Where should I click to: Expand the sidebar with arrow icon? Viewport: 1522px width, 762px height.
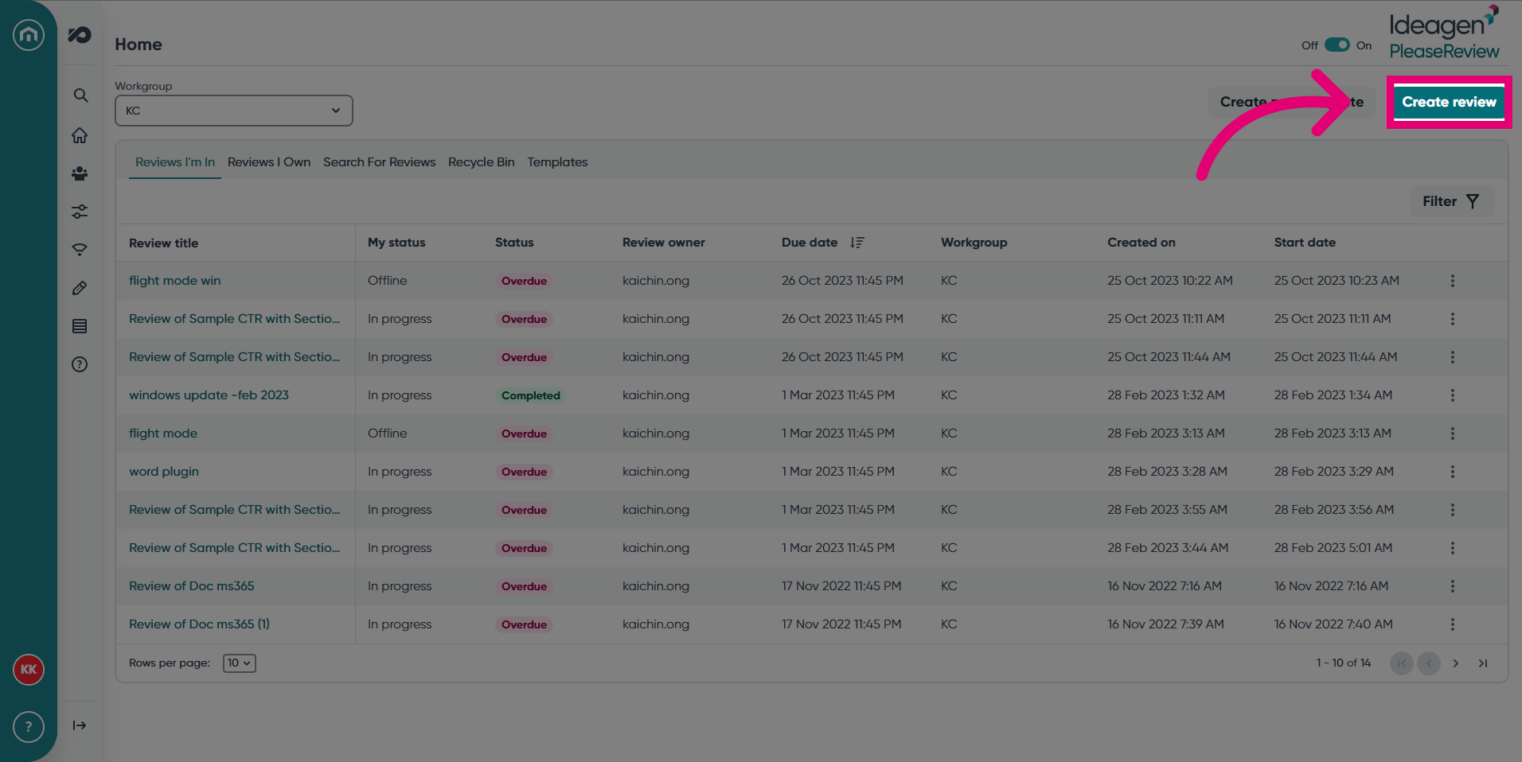[80, 725]
